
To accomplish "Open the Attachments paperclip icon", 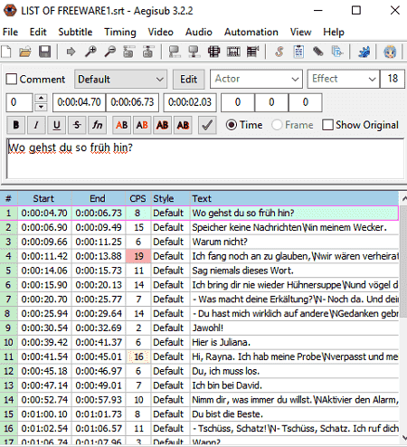I will pos(317,52).
